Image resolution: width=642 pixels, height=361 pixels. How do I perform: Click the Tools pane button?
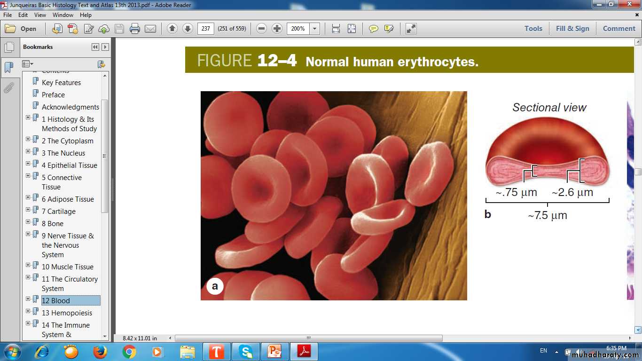click(533, 29)
